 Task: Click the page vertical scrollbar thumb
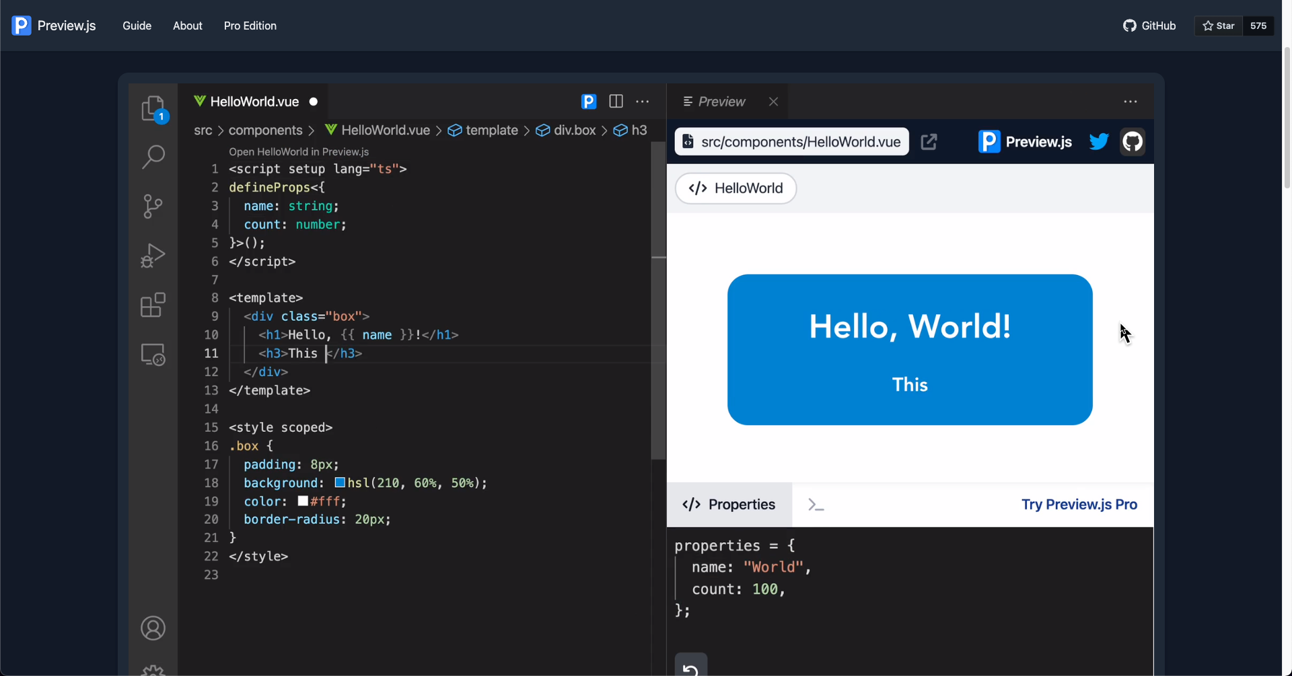(x=1287, y=118)
